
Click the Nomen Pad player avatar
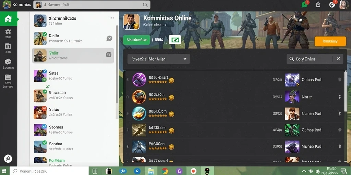[292, 113]
